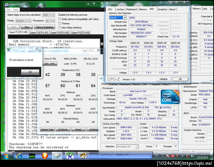Viewport: 214px width, 167px height.
Task: Open Real Temp Settings button
Action: tap(93, 129)
